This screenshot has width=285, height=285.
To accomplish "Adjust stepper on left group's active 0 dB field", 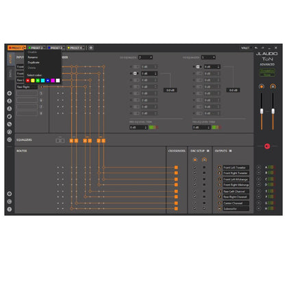I will [x=156, y=73].
